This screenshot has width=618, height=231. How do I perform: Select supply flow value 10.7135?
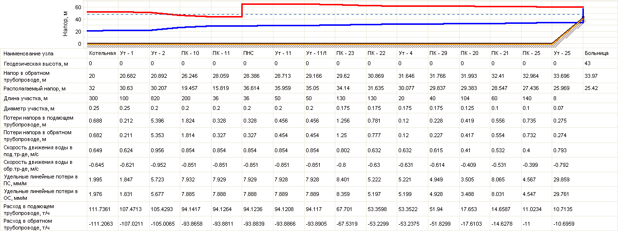(x=564, y=209)
